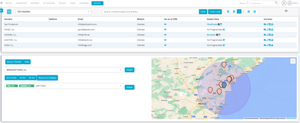
Task: Click the Ruta button
Action: click(x=27, y=62)
